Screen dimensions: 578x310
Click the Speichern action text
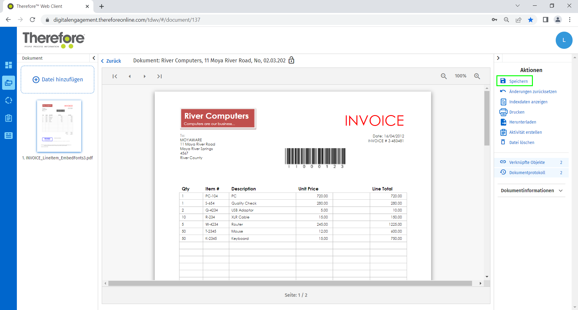(x=518, y=81)
